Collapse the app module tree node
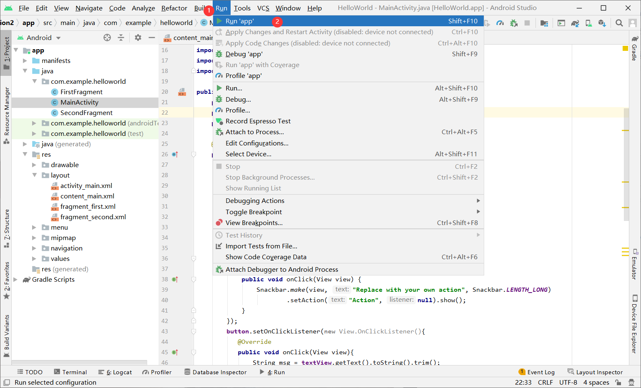Image resolution: width=641 pixels, height=388 pixels. tap(16, 50)
